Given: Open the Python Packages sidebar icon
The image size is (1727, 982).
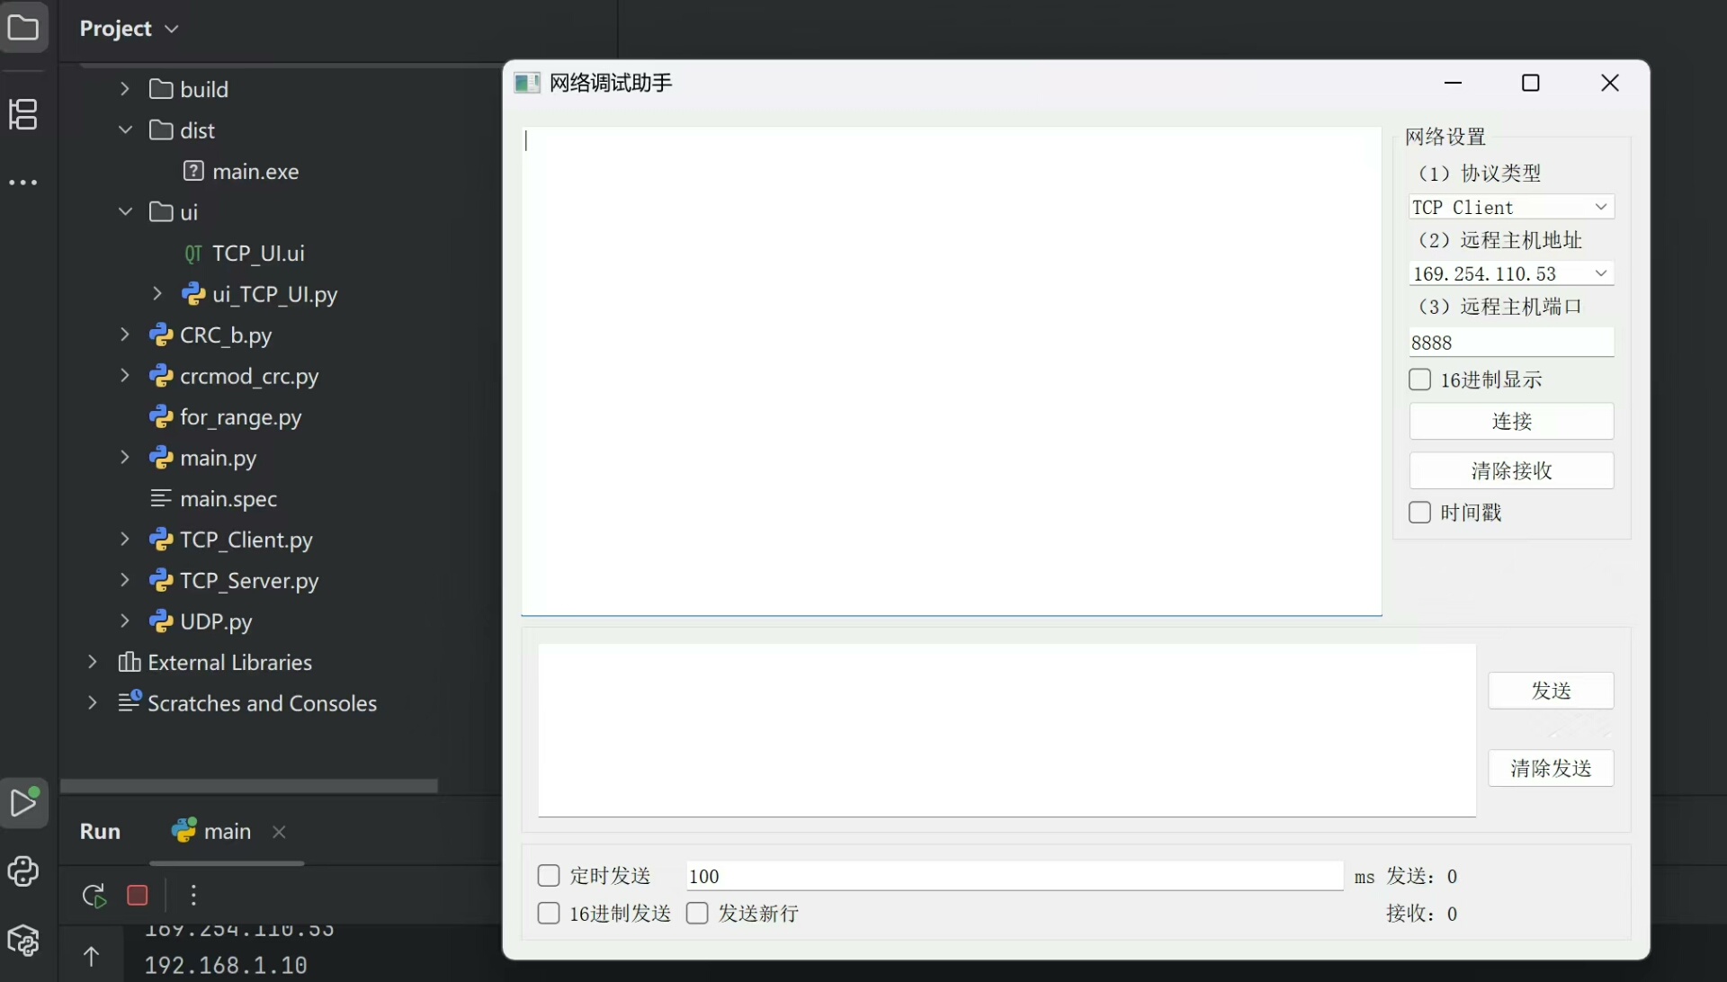Looking at the screenshot, I should click(x=23, y=941).
